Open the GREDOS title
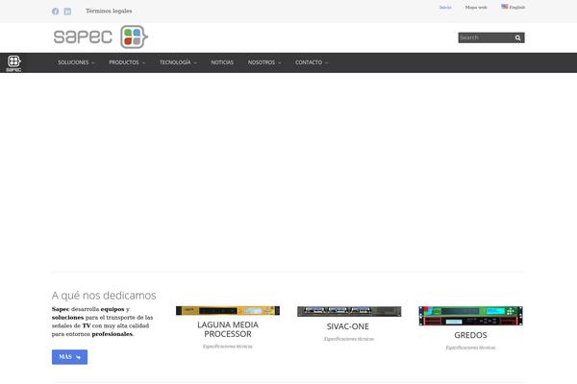The height and width of the screenshot is (384, 577). click(x=470, y=335)
